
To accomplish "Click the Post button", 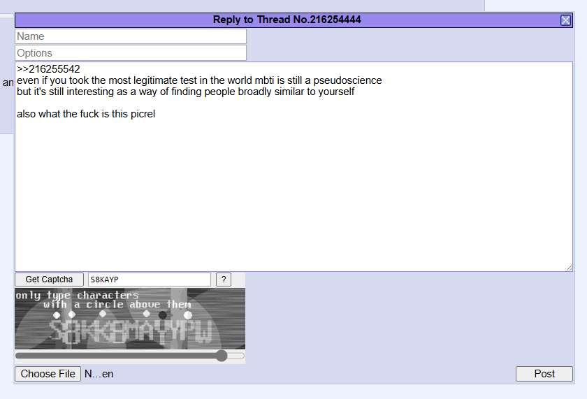I will tap(544, 374).
